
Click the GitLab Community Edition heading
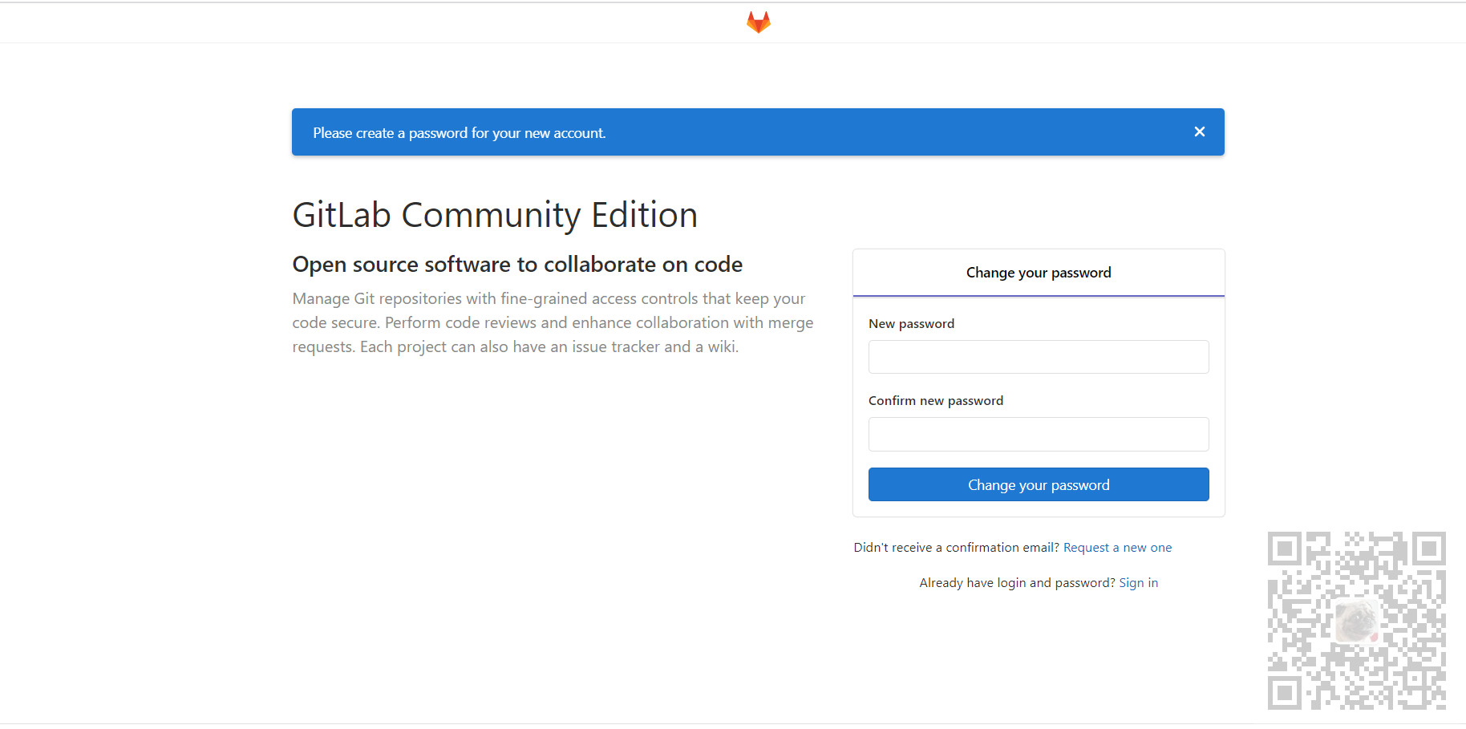tap(495, 215)
